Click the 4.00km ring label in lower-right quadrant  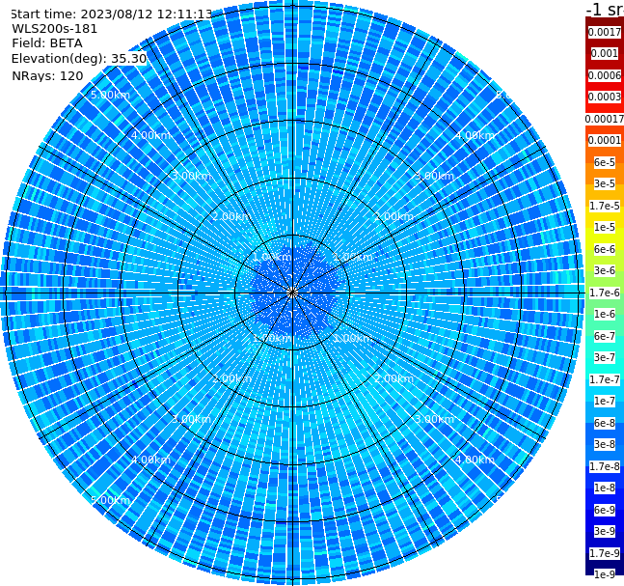[x=475, y=460]
